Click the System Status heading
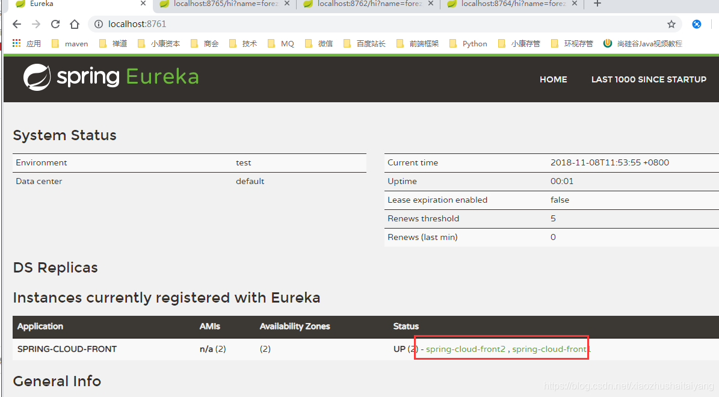 pos(64,135)
